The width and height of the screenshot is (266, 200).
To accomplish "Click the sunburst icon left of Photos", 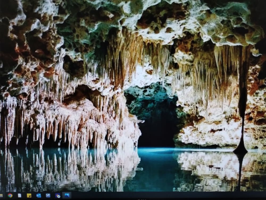I will 57,195.
